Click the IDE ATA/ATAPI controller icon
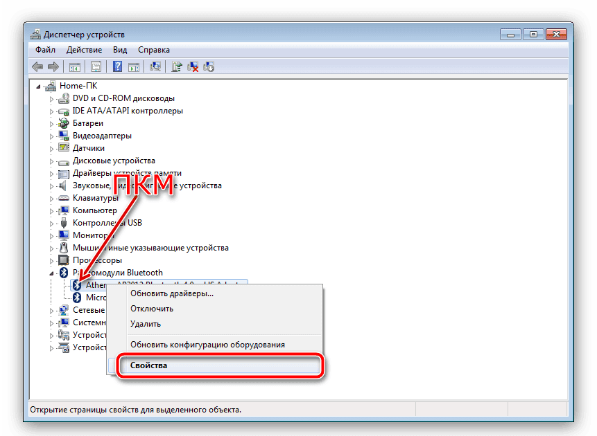The height and width of the screenshot is (436, 597). tap(64, 111)
